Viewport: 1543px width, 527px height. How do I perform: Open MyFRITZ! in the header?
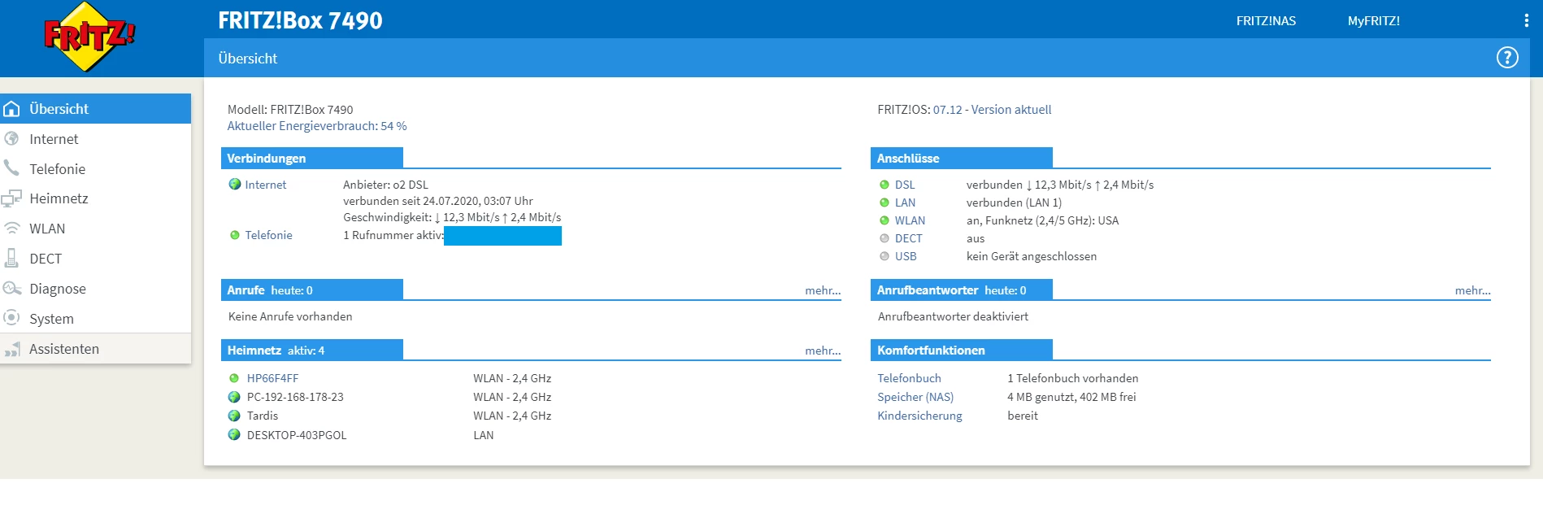[1374, 21]
